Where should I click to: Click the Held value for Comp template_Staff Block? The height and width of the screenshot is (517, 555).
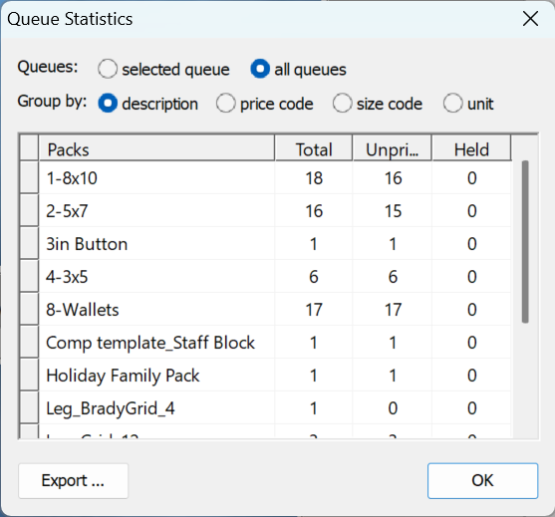point(472,343)
